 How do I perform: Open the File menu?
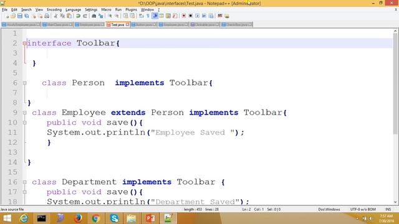point(4,10)
